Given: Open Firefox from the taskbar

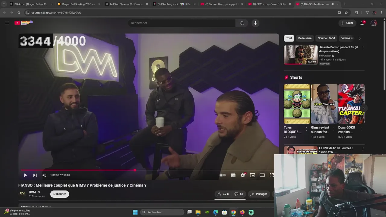Looking at the screenshot, I should (x=242, y=212).
